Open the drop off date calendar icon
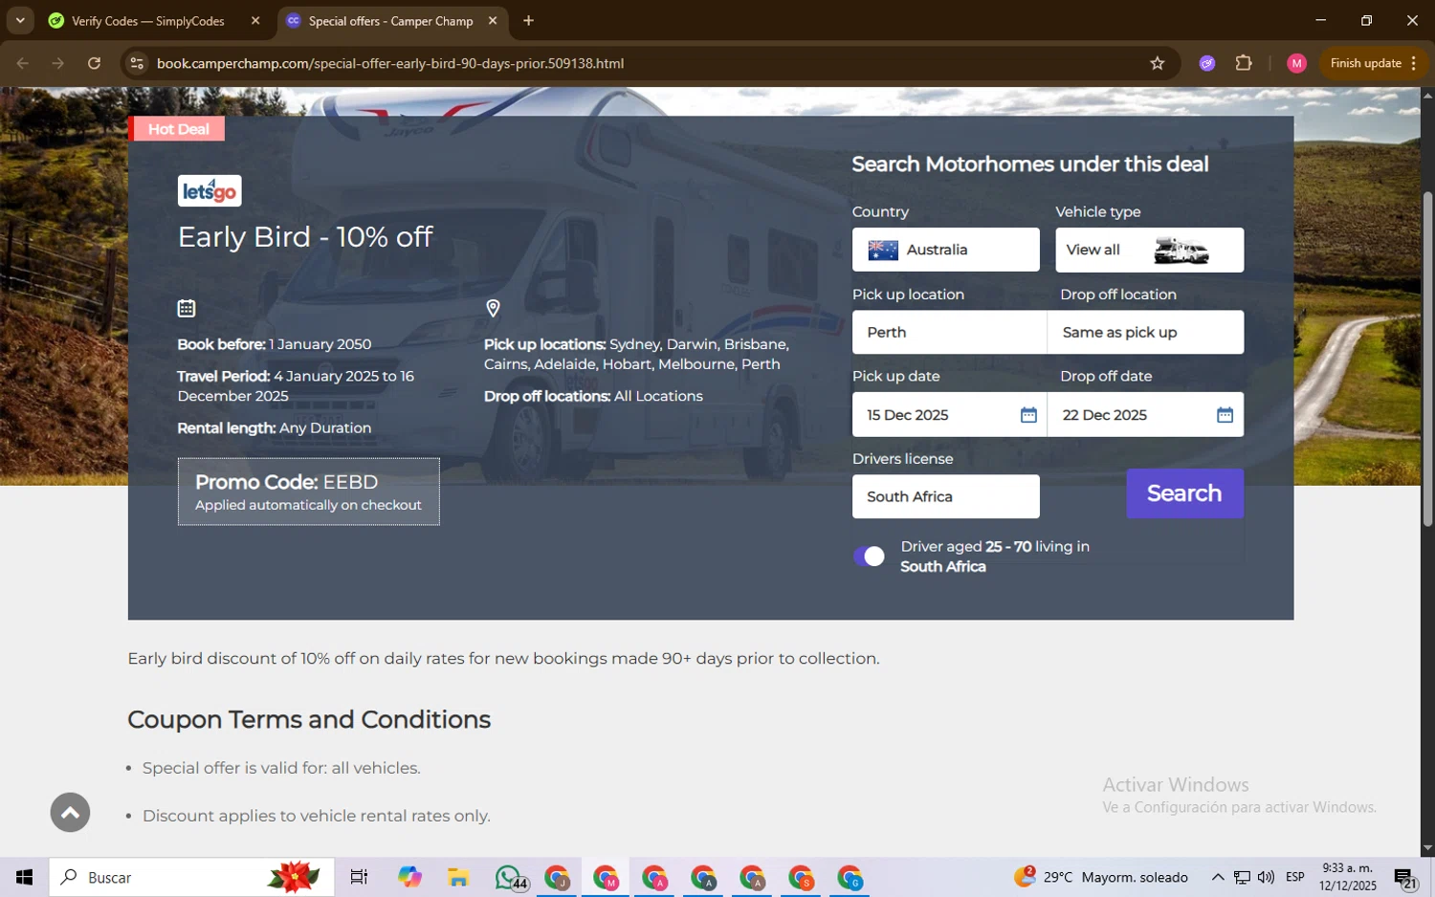Image resolution: width=1435 pixels, height=897 pixels. [x=1225, y=415]
